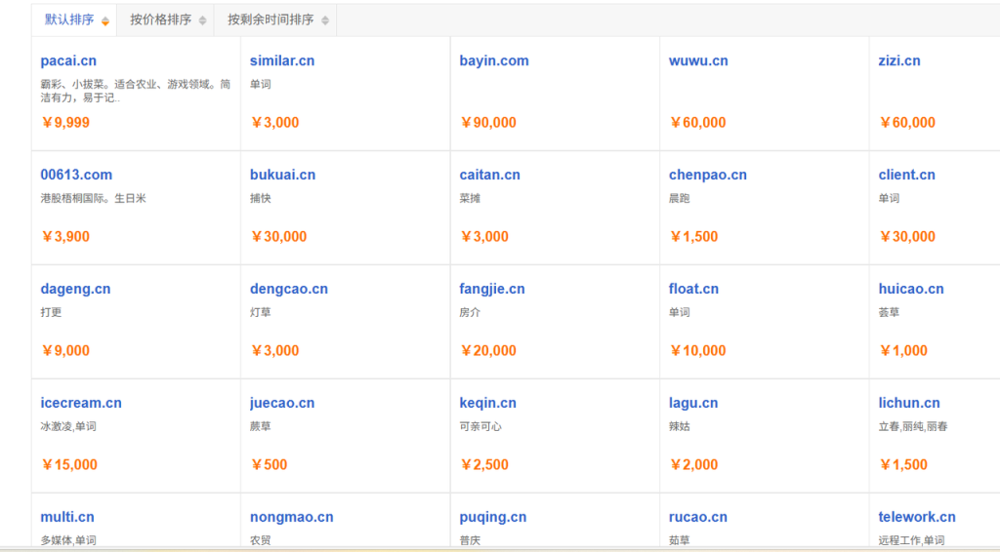Open the keqin.cn listing
Image resolution: width=1000 pixels, height=552 pixels.
[487, 403]
